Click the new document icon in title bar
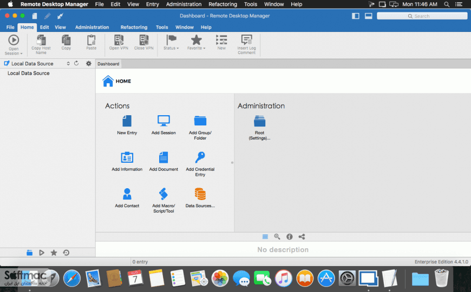 click(35, 16)
